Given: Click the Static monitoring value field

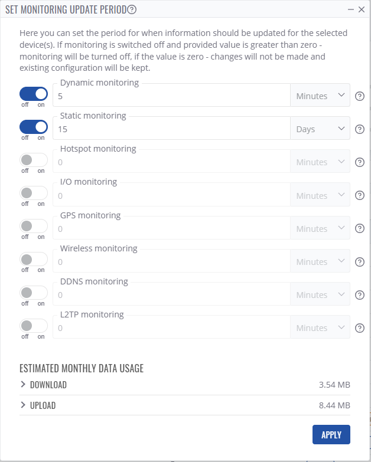Looking at the screenshot, I should pyautogui.click(x=171, y=129).
